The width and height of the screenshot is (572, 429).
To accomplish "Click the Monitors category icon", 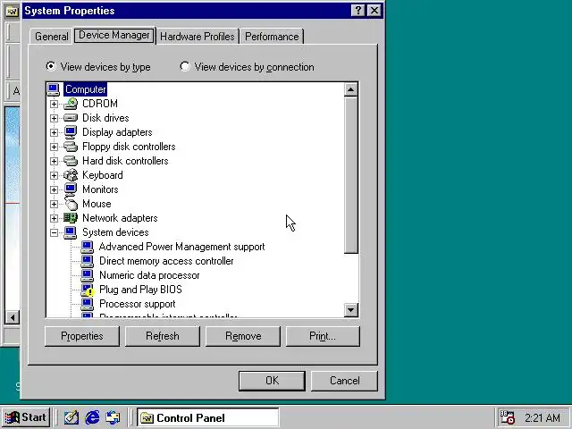I will click(x=71, y=189).
